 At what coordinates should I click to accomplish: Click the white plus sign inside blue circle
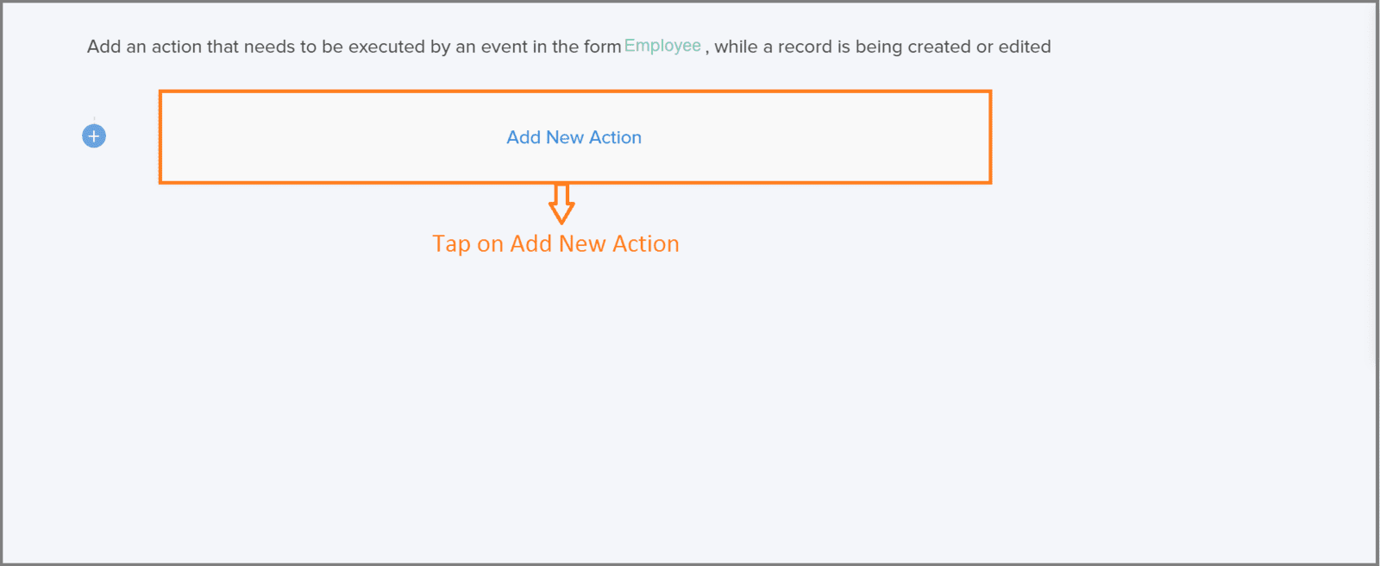pos(94,136)
